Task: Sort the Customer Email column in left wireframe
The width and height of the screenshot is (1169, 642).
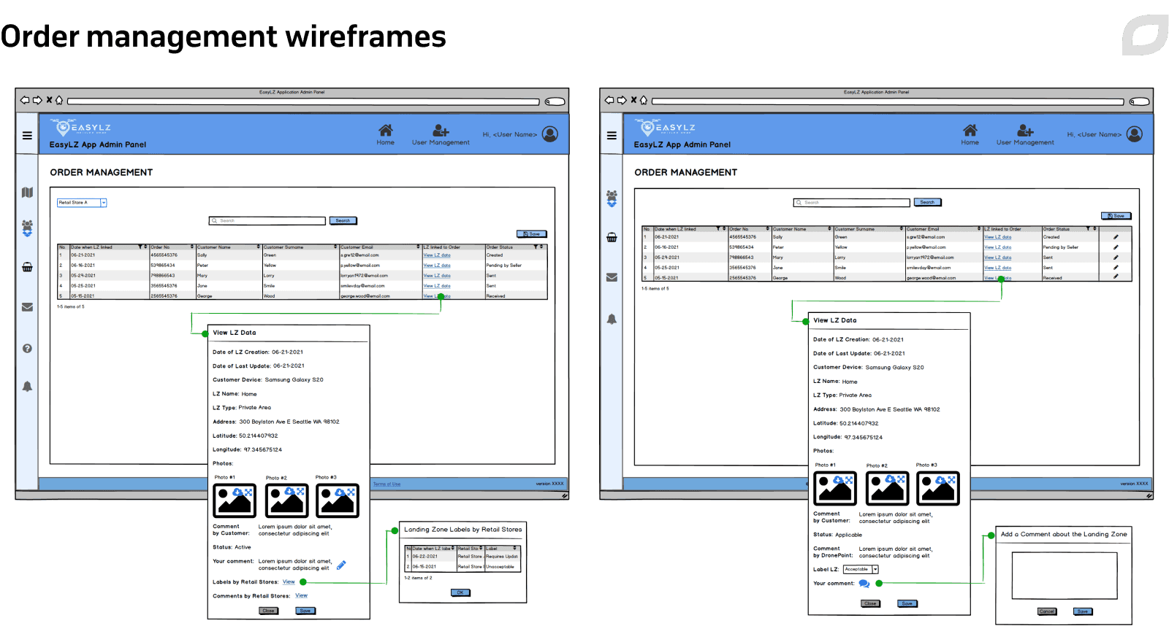Action: pyautogui.click(x=418, y=247)
